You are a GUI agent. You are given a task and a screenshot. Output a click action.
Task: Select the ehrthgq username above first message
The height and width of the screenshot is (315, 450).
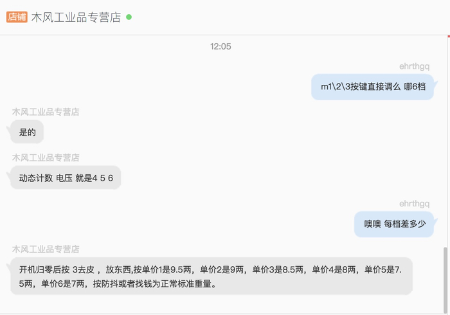point(414,66)
